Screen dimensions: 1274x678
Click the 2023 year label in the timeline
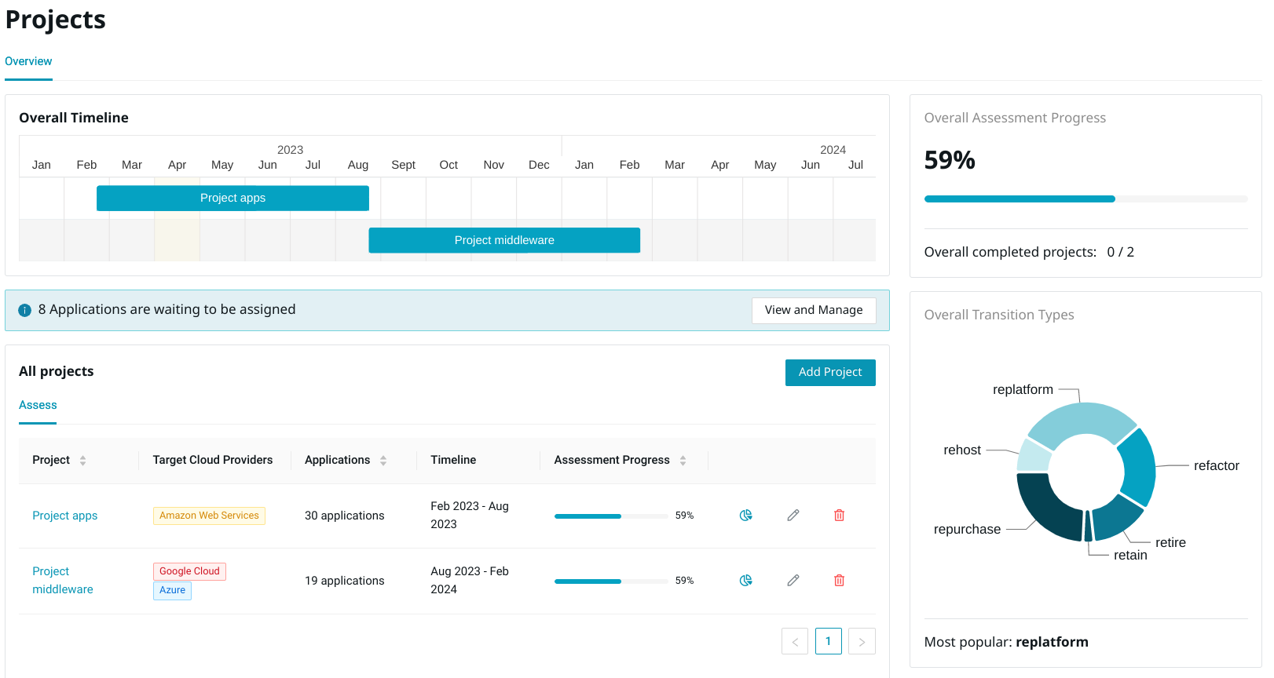click(x=290, y=150)
